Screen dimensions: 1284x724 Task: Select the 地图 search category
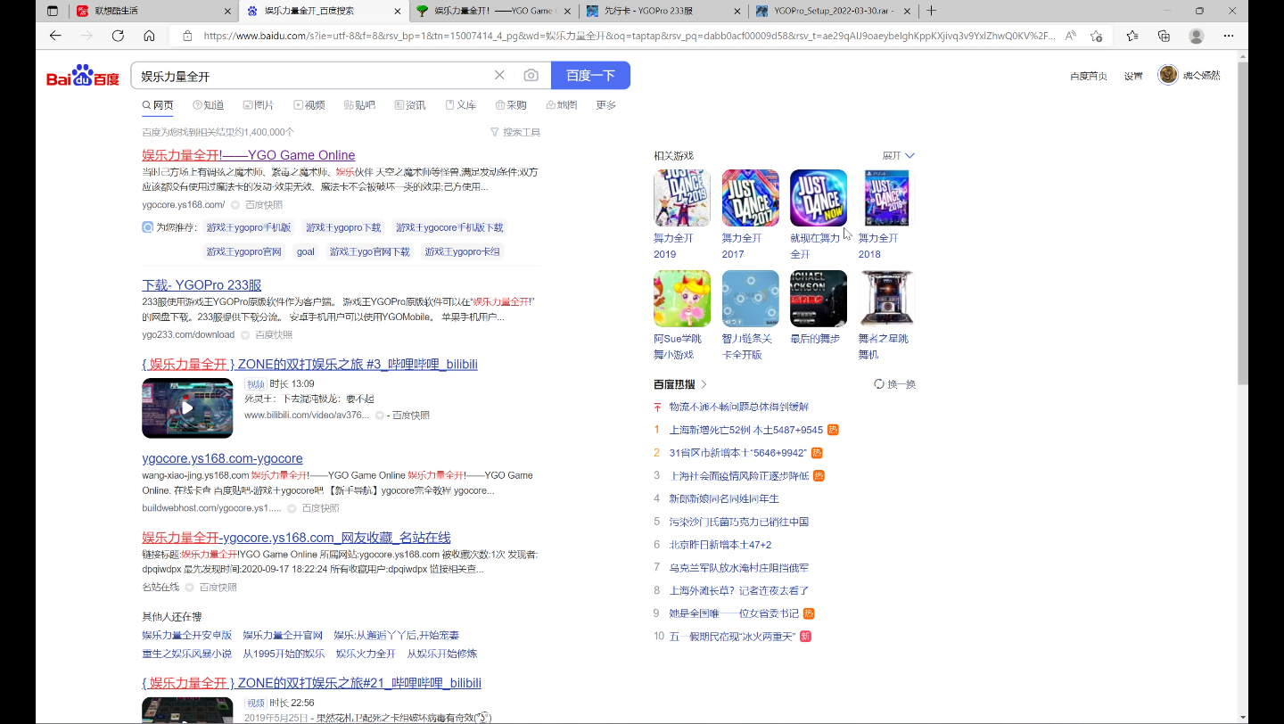(562, 105)
